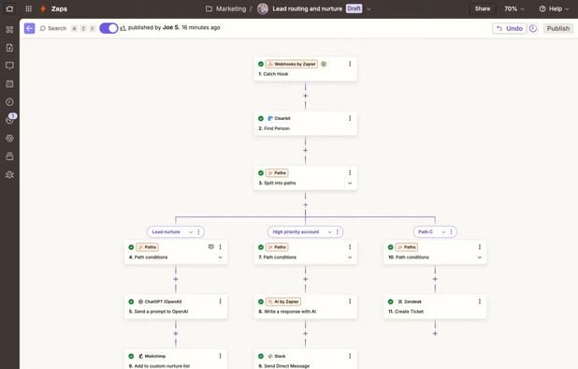Open the 70% zoom level dropdown

point(513,8)
